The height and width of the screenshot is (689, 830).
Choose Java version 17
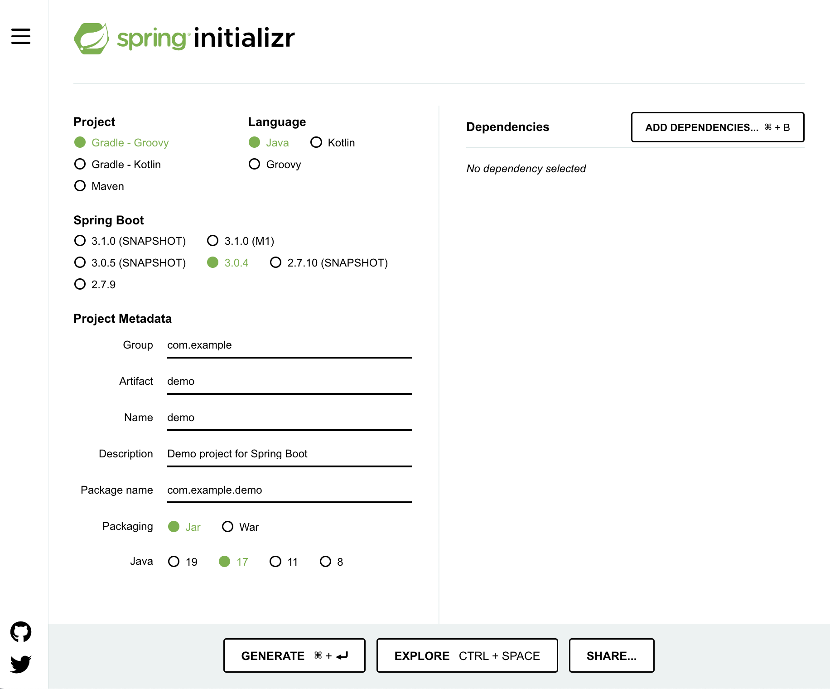pos(233,562)
